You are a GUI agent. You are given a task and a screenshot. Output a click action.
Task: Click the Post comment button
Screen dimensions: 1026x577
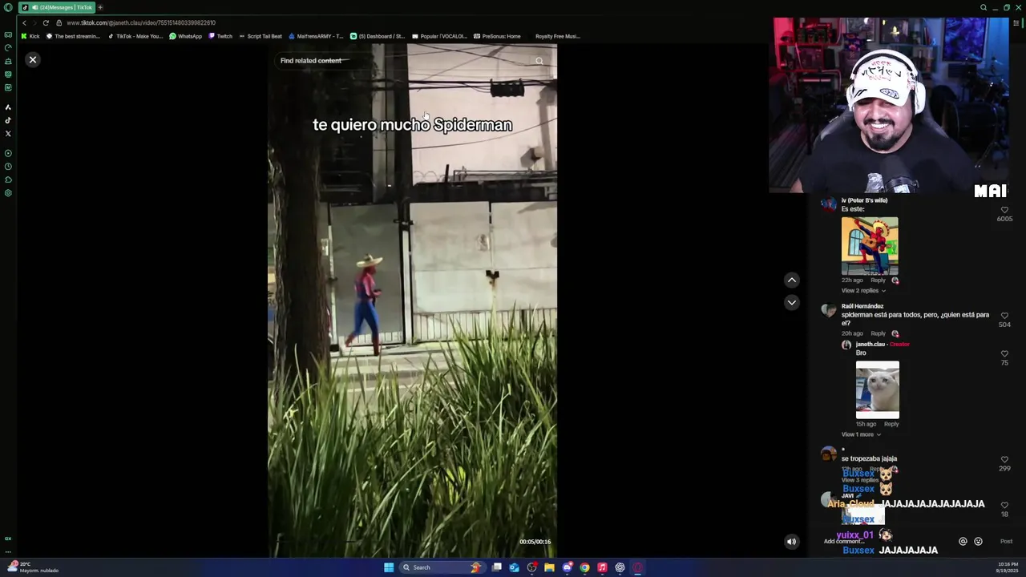(1006, 542)
